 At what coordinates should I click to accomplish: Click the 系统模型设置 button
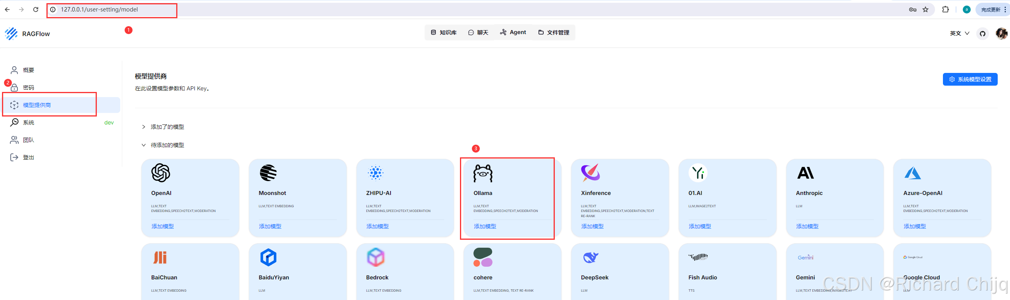[970, 79]
